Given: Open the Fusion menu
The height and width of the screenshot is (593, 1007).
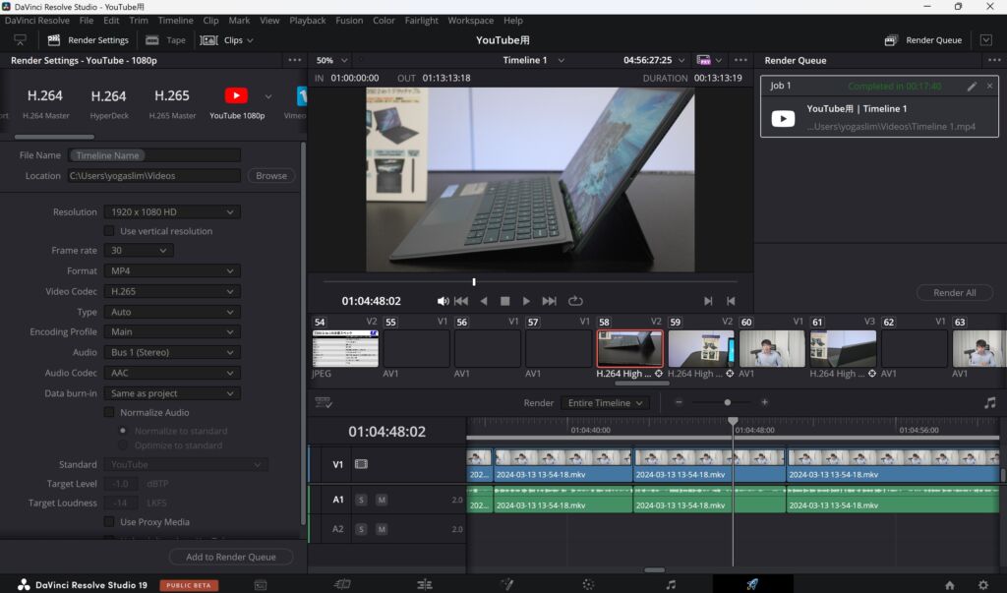Looking at the screenshot, I should click(x=349, y=21).
